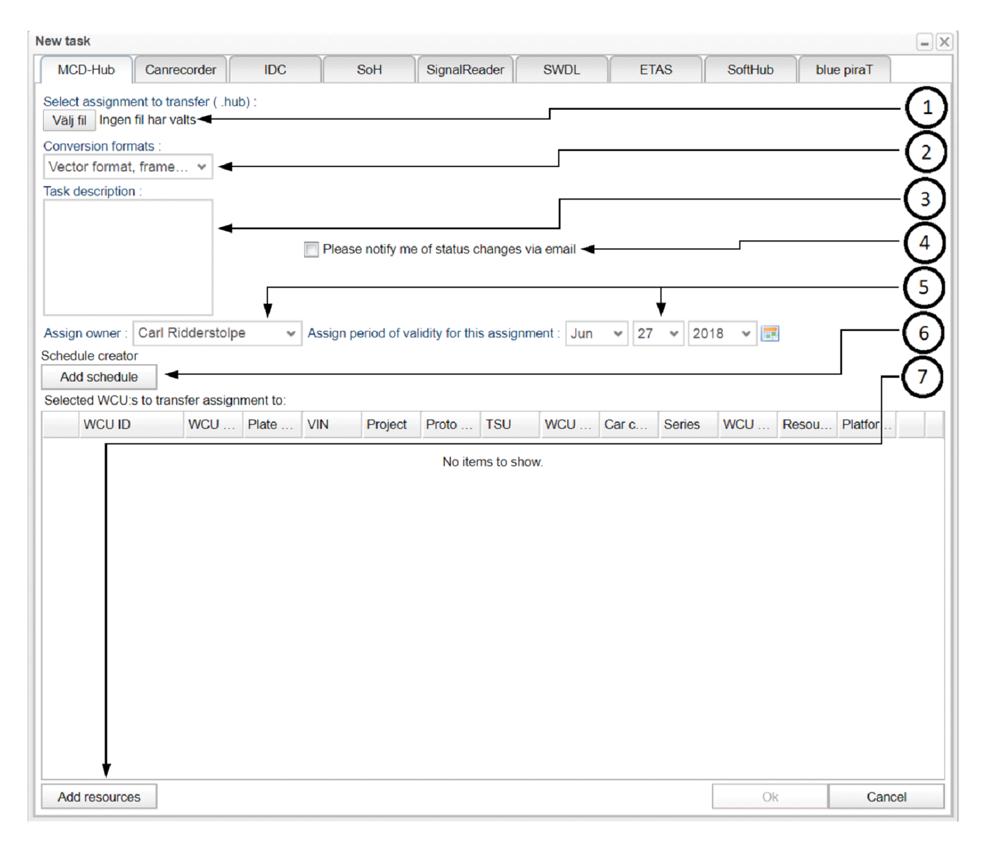Cancel the new task dialog
This screenshot has width=993, height=853.
pos(886,796)
